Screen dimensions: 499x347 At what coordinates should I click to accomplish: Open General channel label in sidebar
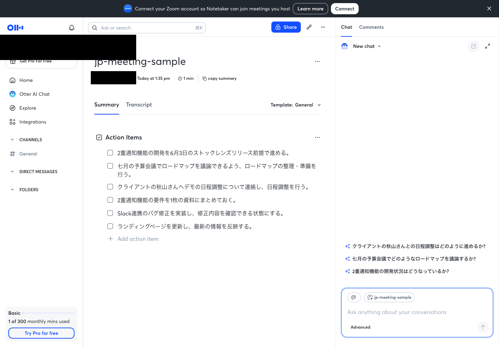pos(28,154)
